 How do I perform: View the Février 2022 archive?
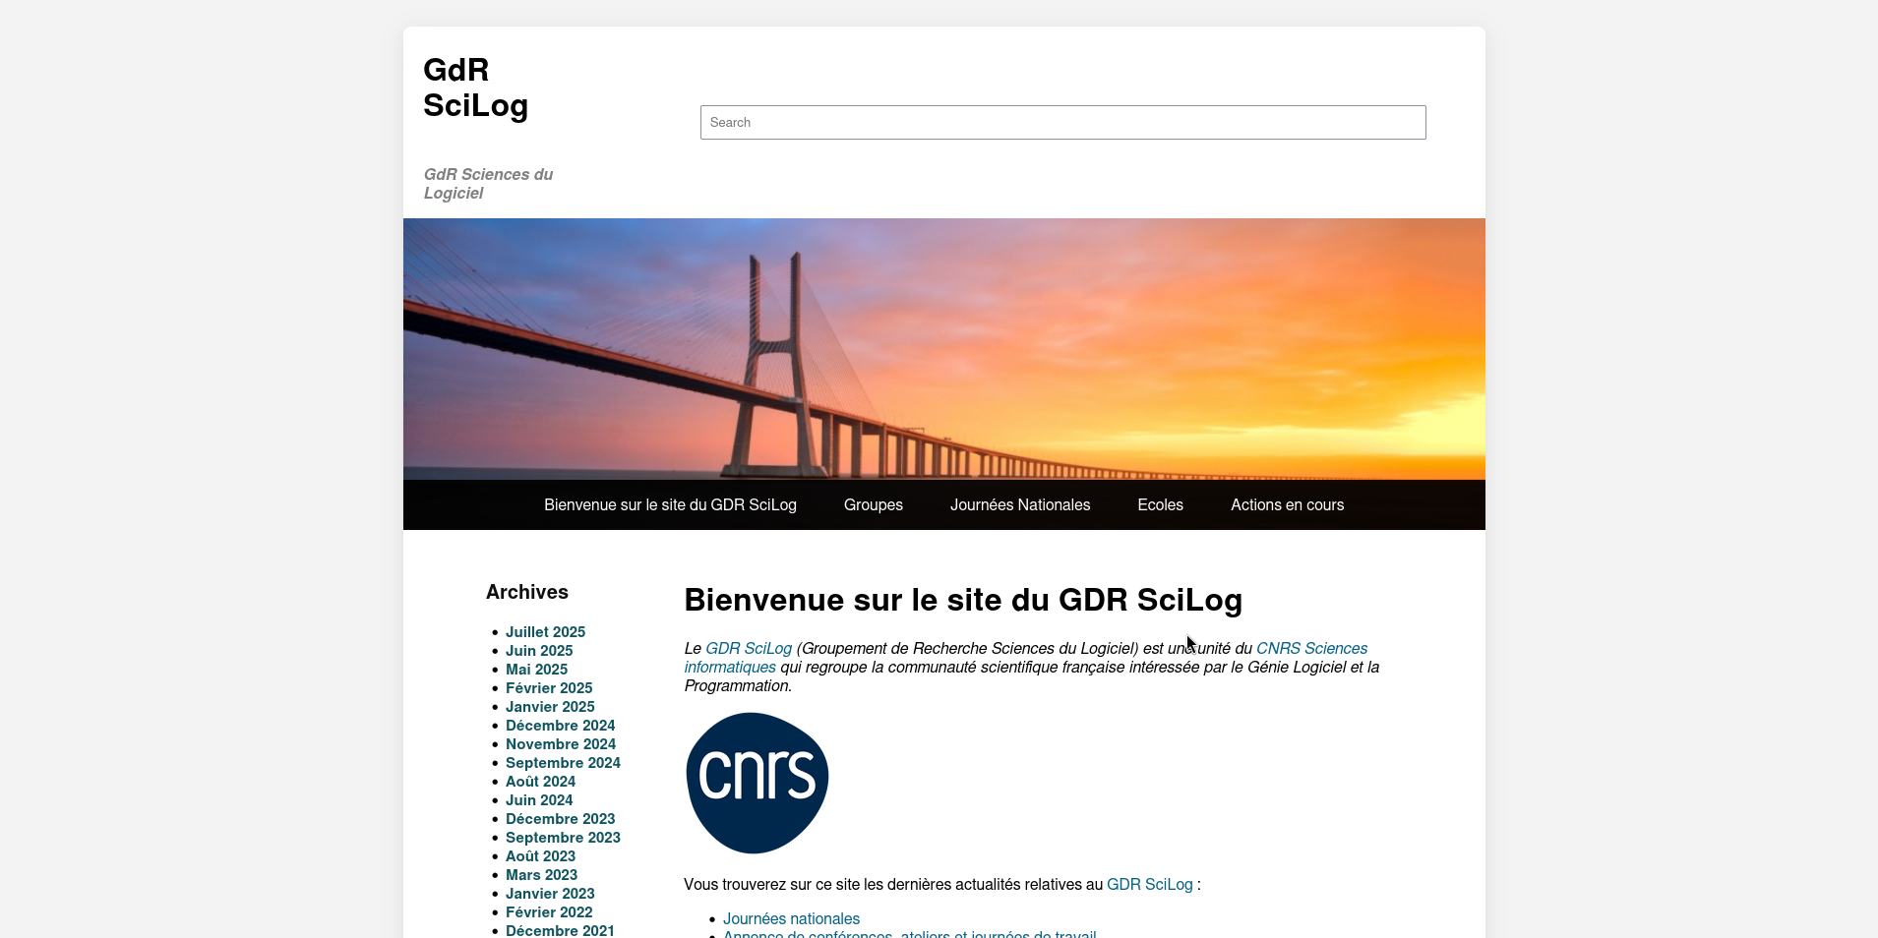click(x=548, y=912)
